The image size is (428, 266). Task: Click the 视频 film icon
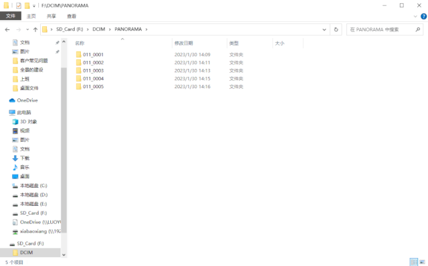click(x=15, y=131)
